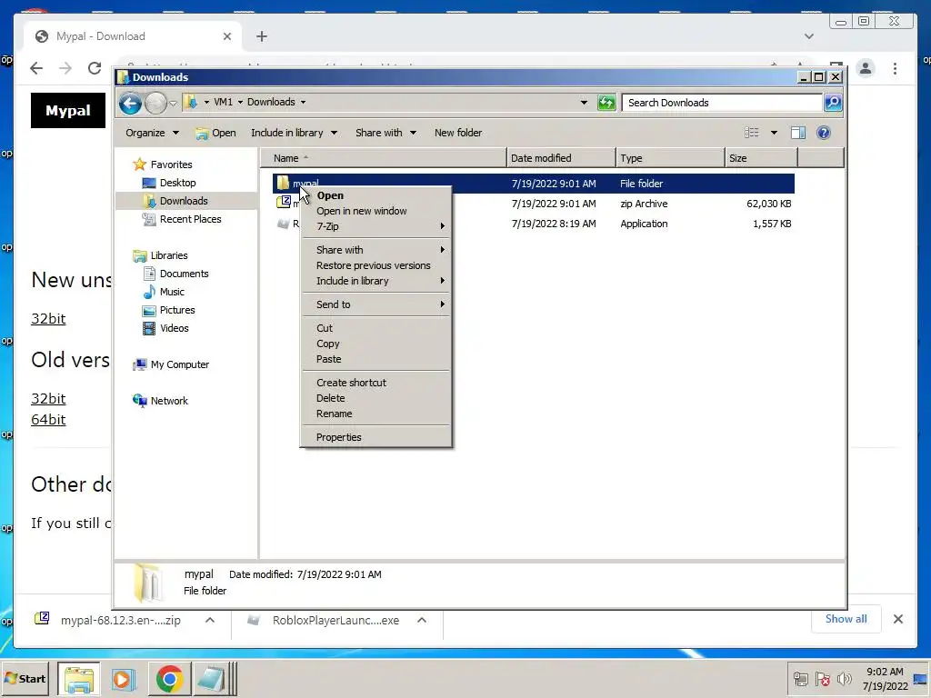Close the Mypal - Download tab
Image resolution: width=931 pixels, height=698 pixels.
coord(226,36)
